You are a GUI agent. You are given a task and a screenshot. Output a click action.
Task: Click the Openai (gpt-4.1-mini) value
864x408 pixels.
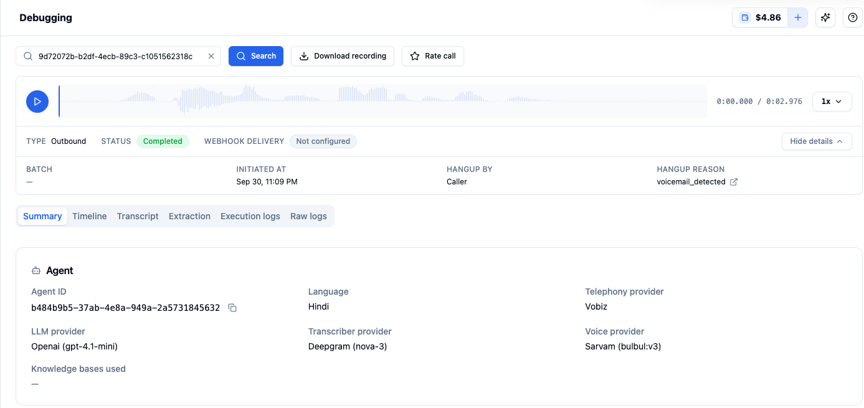pos(75,346)
